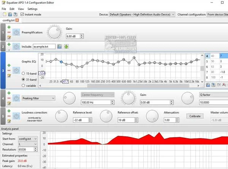228x169 pixels.
Task: Toggle the power button for the Include filter
Action: pyautogui.click(x=16, y=46)
